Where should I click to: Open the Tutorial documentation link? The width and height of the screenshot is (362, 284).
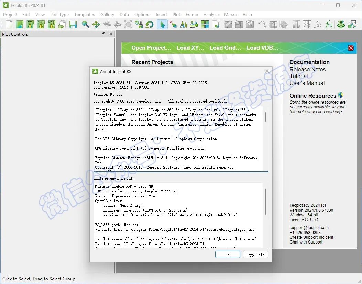pyautogui.click(x=298, y=76)
